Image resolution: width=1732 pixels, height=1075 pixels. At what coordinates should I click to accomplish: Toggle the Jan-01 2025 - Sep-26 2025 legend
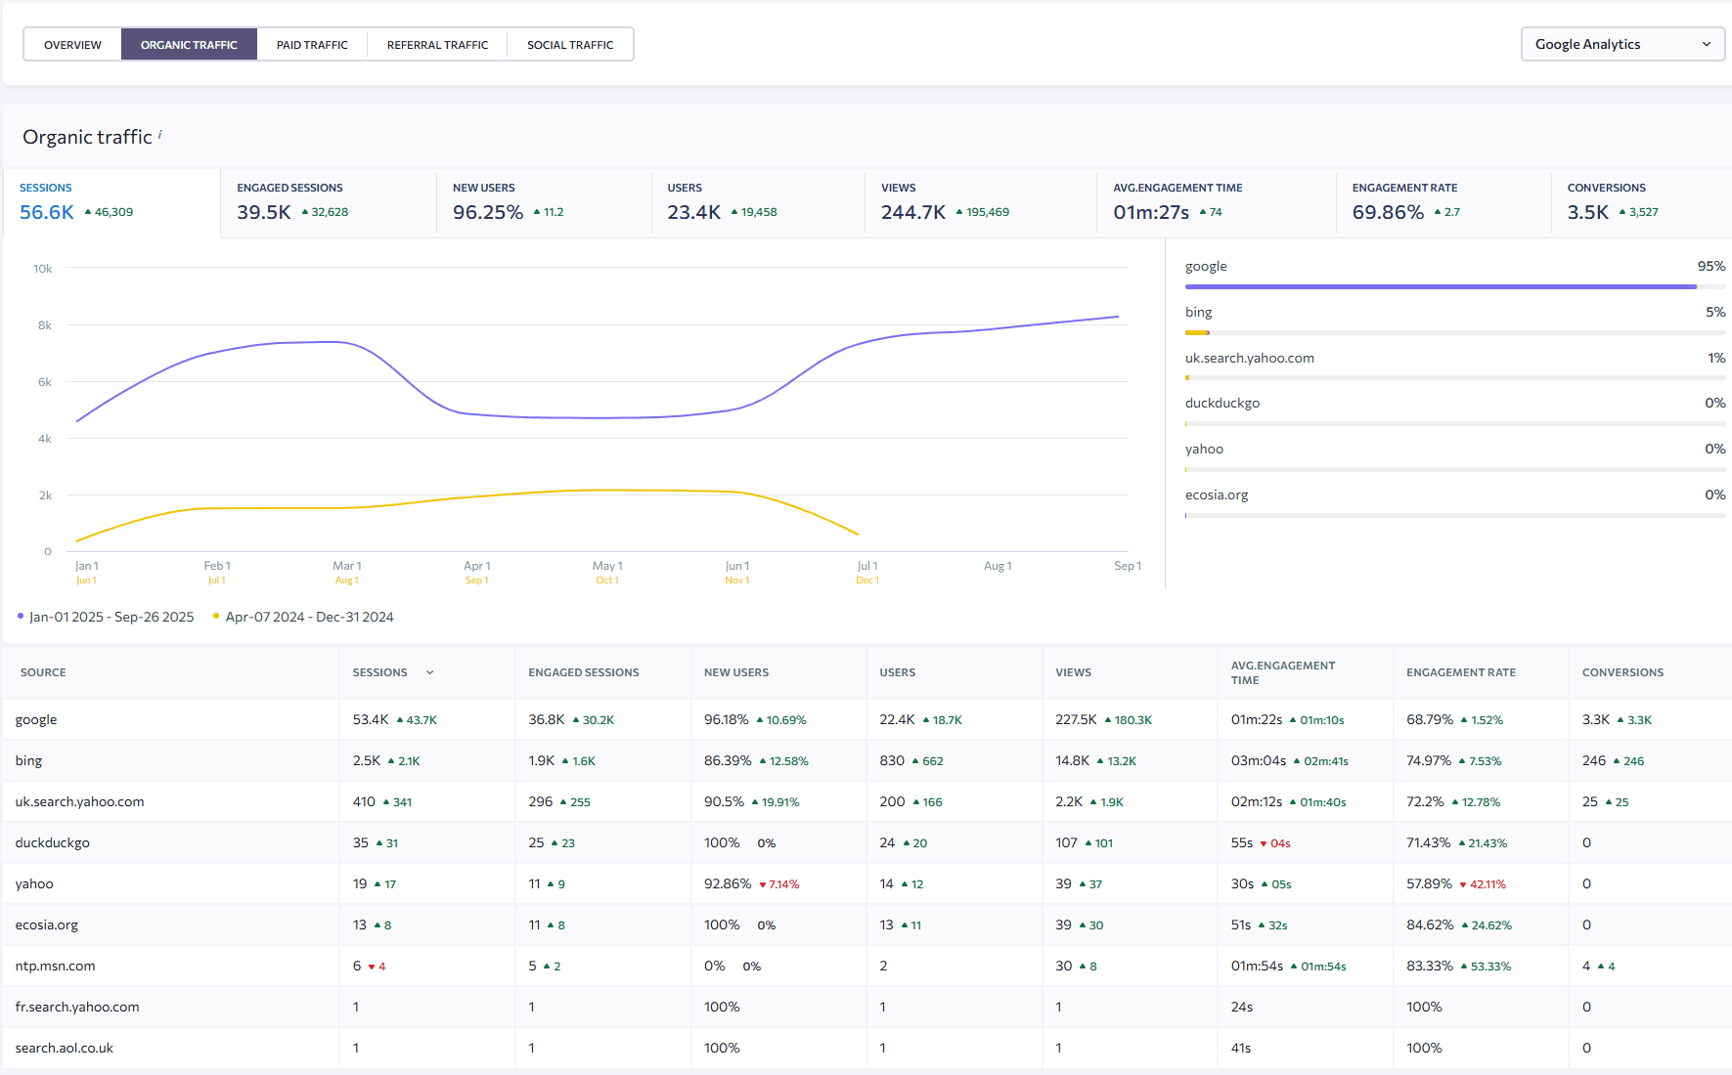pos(106,617)
